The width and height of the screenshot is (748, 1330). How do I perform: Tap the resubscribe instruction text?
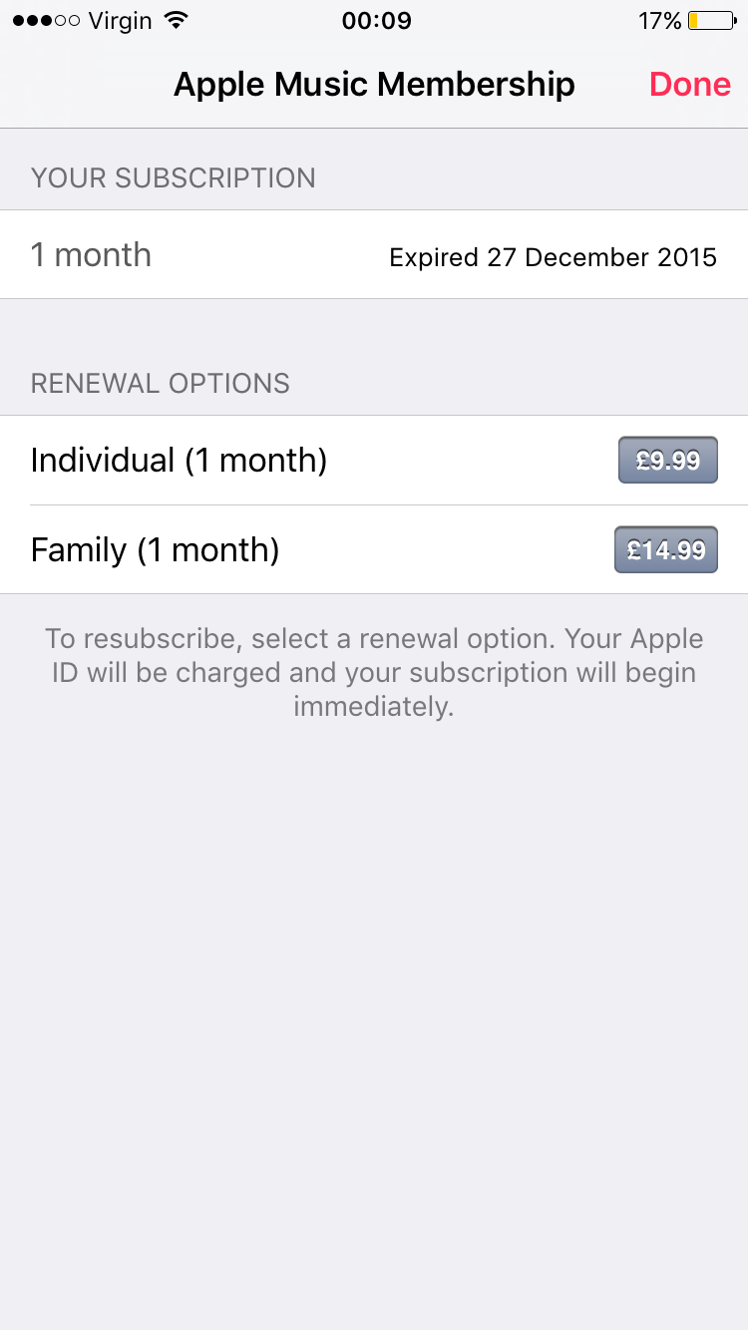374,672
